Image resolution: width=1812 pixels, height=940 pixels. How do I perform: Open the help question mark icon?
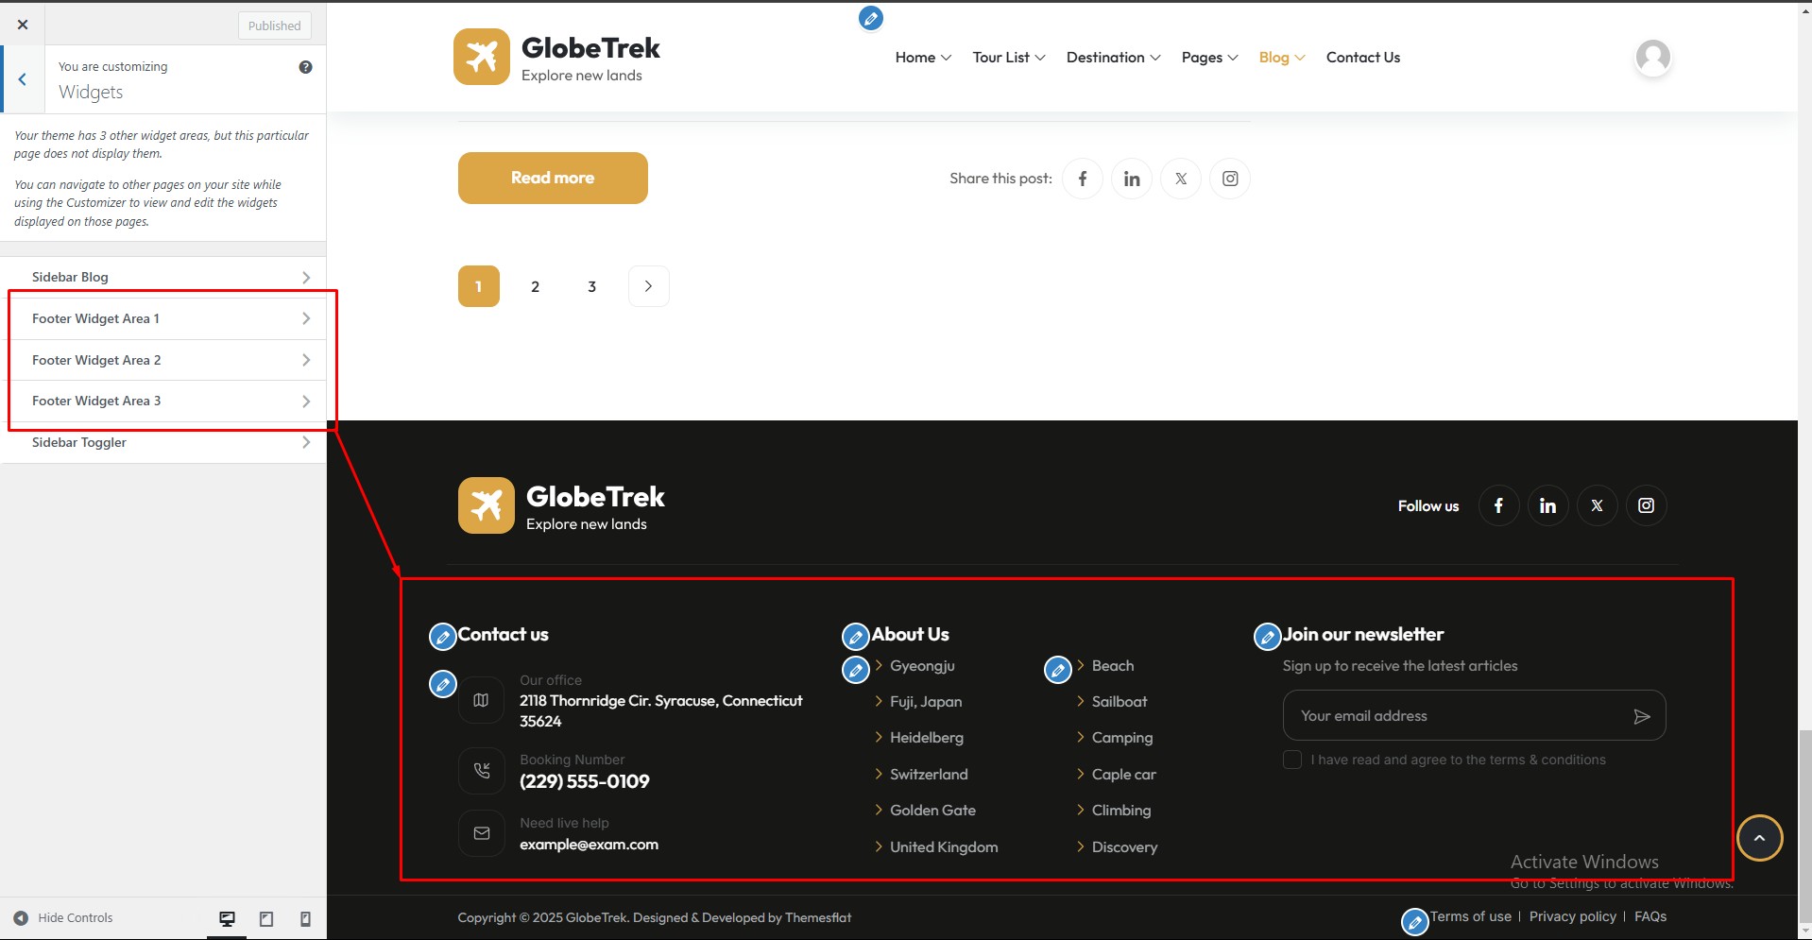tap(305, 67)
